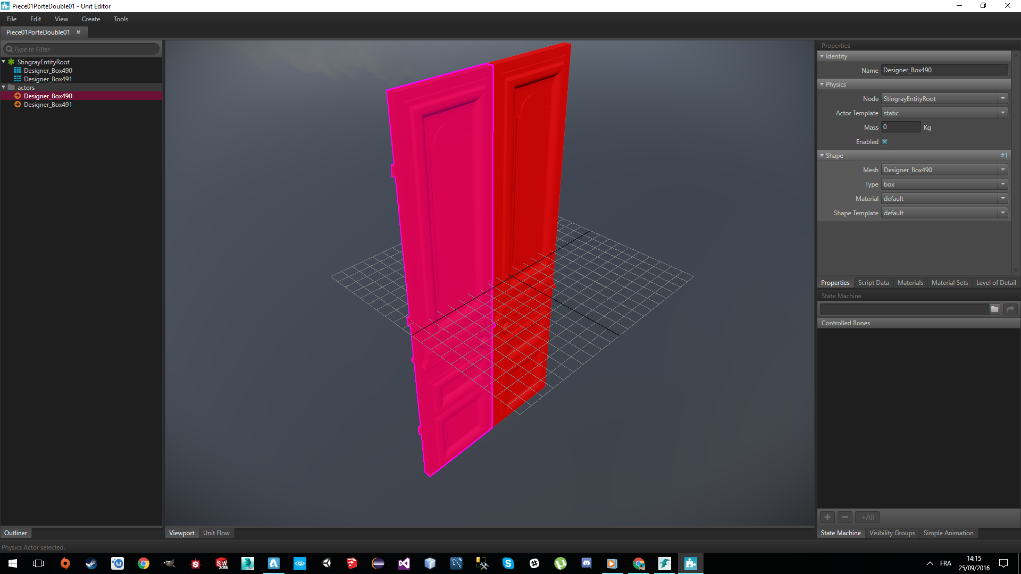
Task: Click the Designer_Box490 actor icon under actors
Action: (x=18, y=96)
